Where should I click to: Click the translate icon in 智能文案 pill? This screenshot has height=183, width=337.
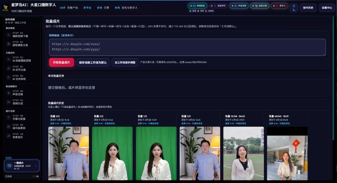pyautogui.click(x=256, y=6)
